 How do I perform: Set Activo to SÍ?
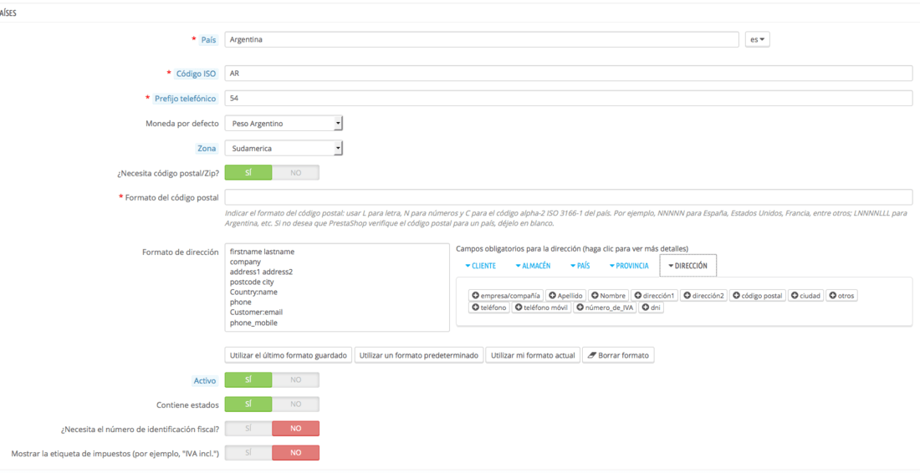click(248, 379)
